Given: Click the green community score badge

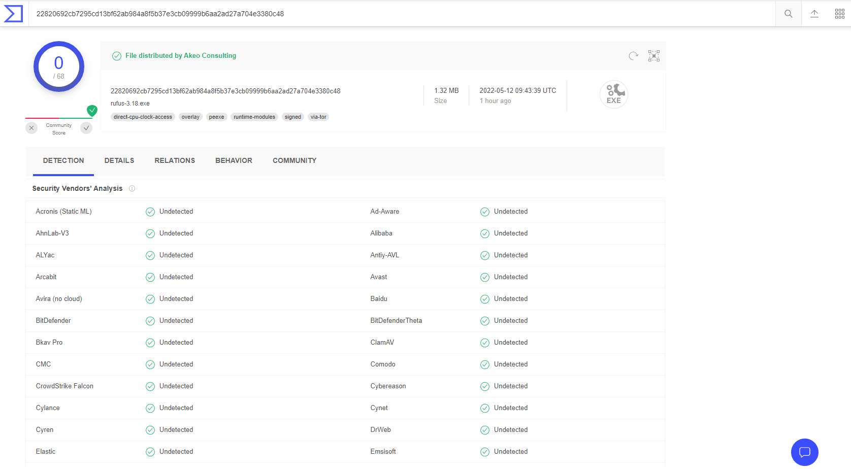Looking at the screenshot, I should [92, 110].
